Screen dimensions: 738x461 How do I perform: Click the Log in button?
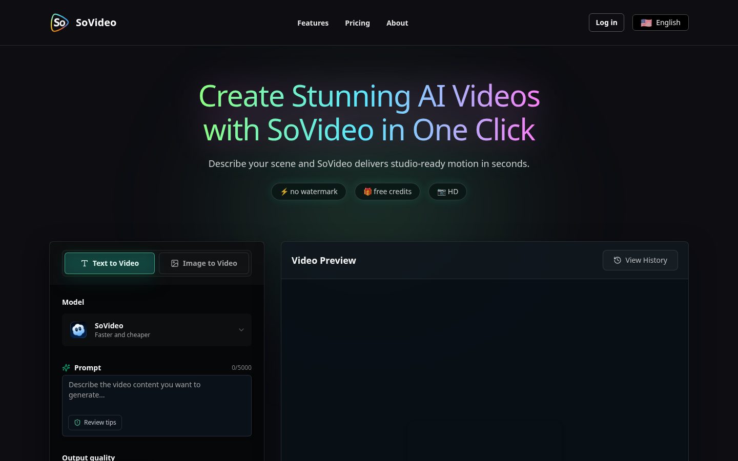[x=606, y=23]
